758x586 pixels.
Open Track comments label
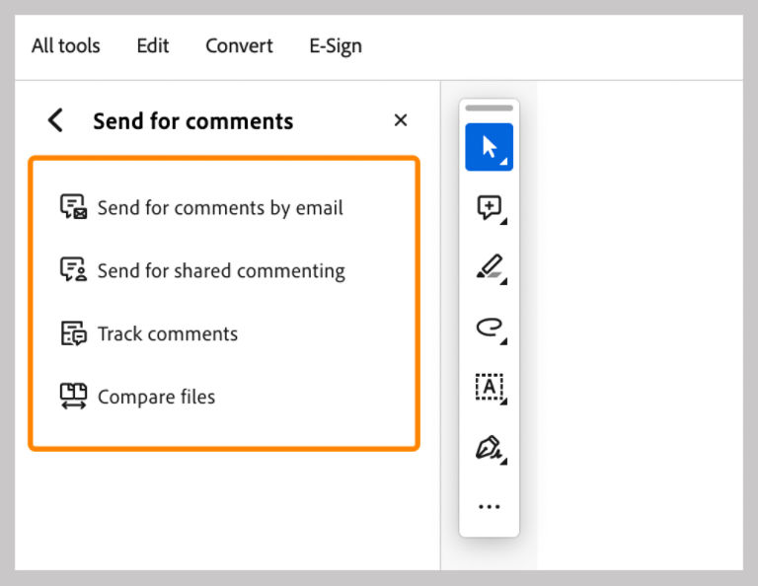click(x=168, y=333)
